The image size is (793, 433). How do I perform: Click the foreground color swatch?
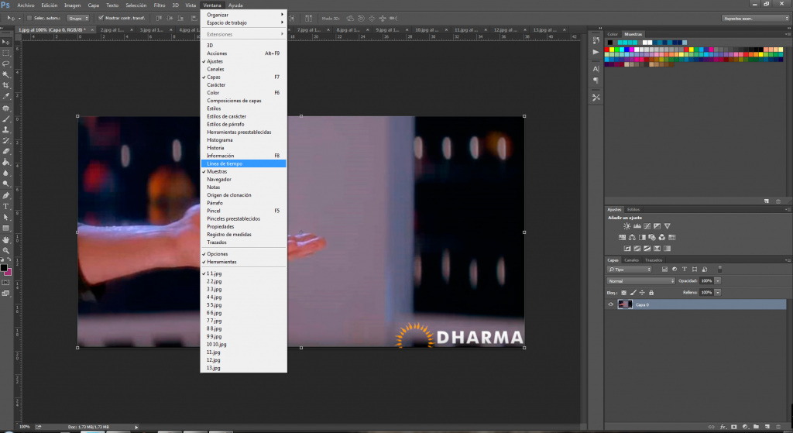click(x=4, y=268)
